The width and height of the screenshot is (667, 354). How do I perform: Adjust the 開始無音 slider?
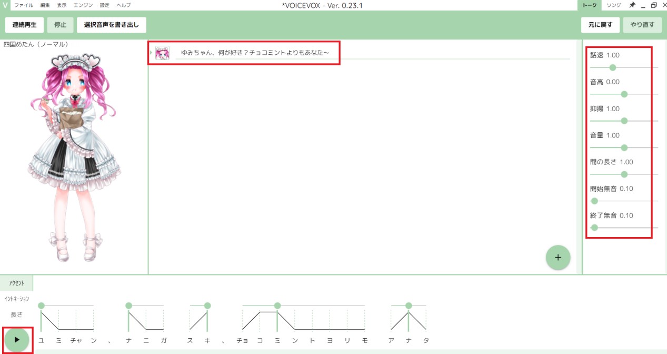[624, 201]
